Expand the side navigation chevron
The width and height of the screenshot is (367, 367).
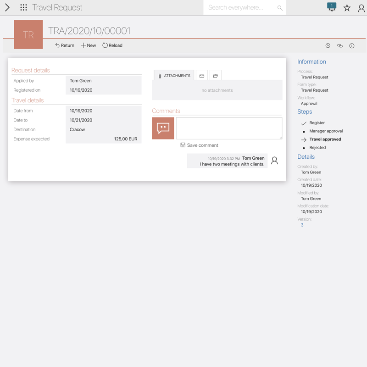(x=7, y=7)
